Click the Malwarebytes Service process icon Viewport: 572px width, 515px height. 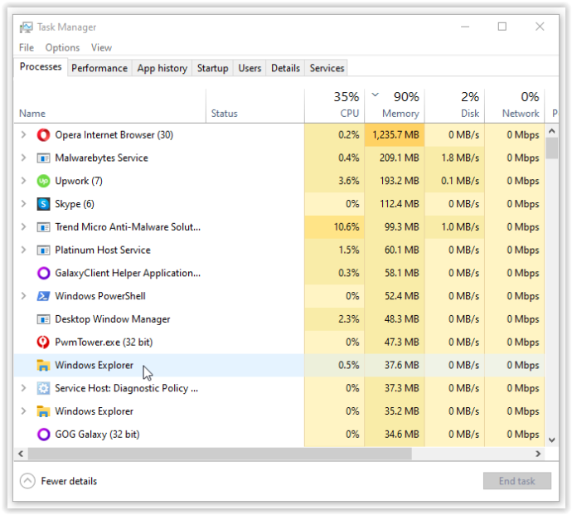(43, 158)
